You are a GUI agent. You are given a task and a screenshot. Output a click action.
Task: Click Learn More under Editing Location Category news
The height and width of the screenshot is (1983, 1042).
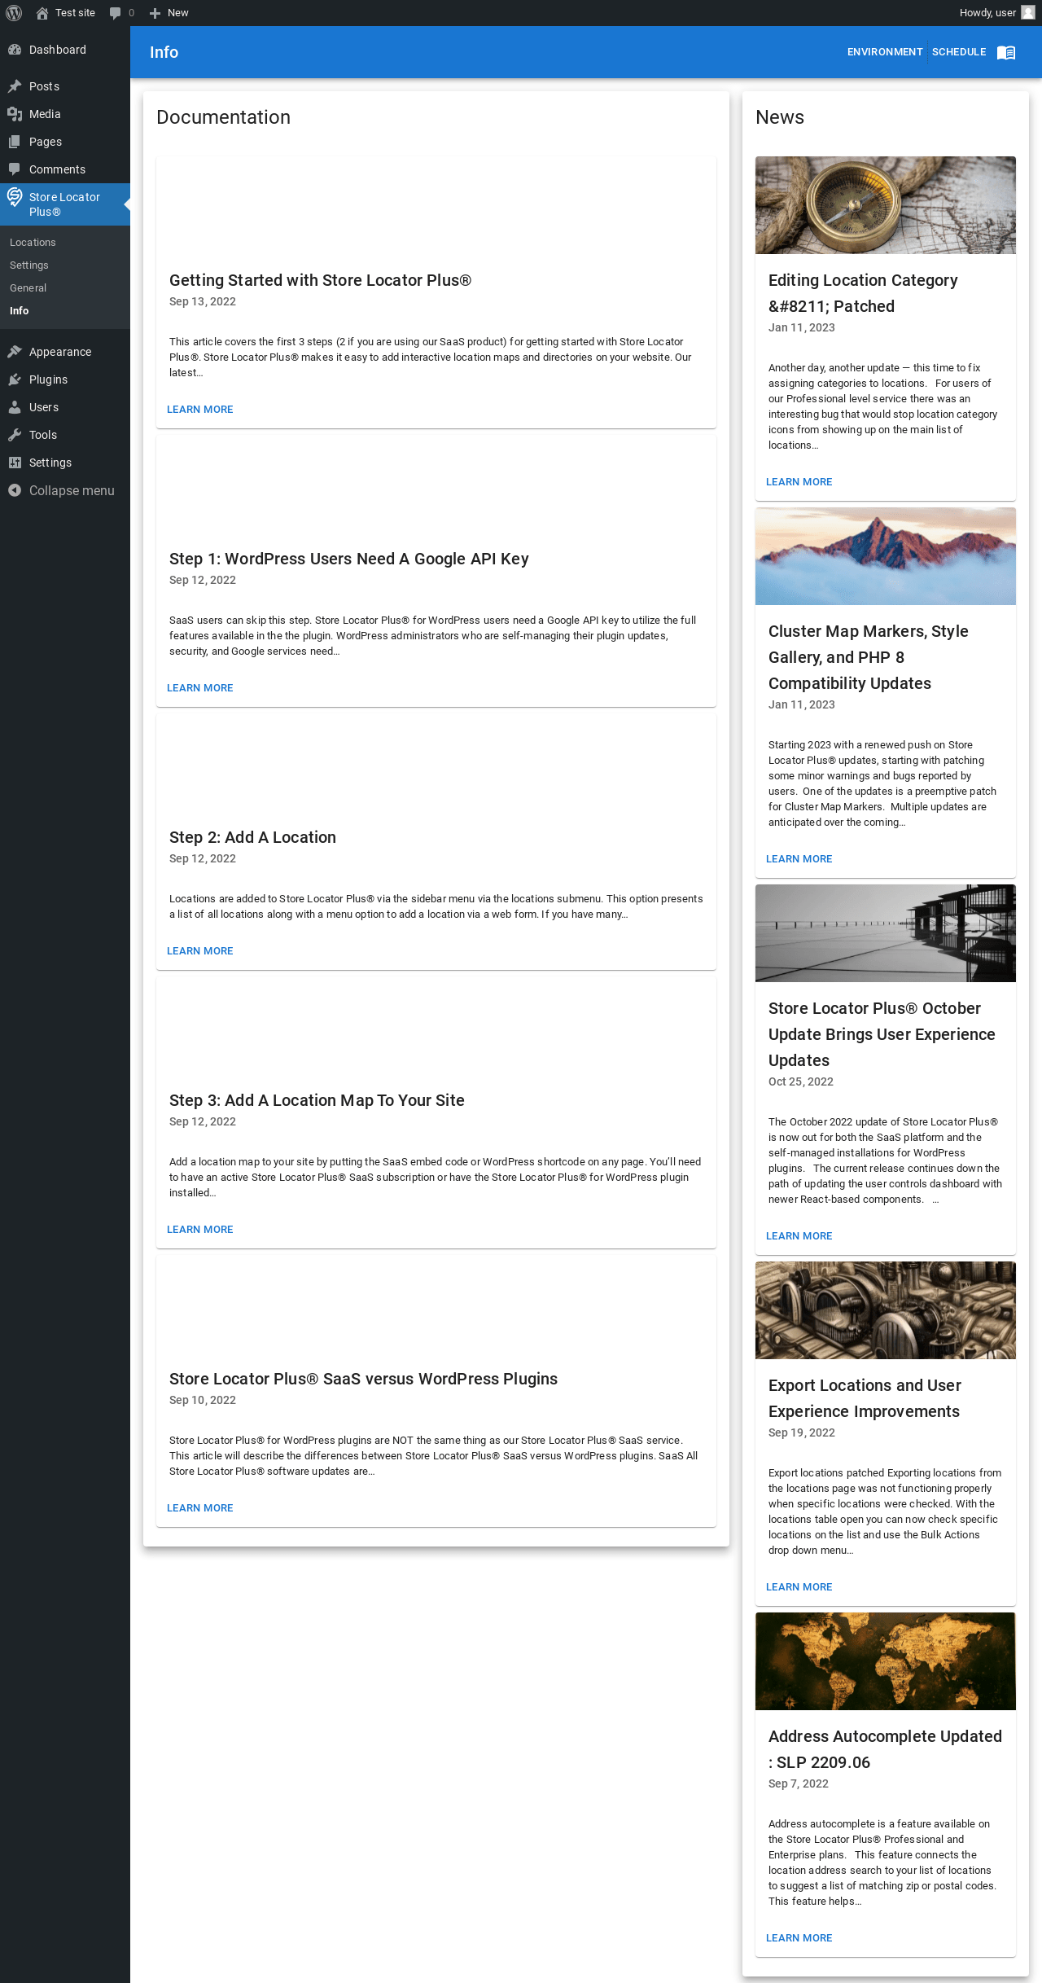click(x=799, y=482)
